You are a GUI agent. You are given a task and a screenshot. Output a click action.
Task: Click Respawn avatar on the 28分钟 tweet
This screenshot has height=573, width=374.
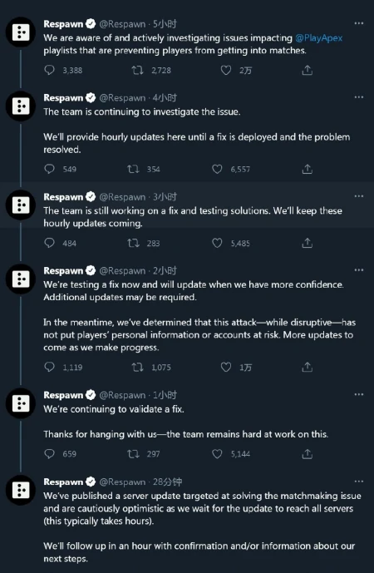(x=21, y=490)
